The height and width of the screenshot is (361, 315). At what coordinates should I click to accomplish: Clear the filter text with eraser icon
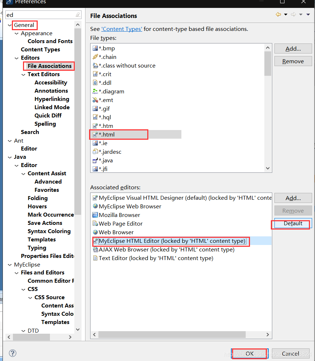click(78, 15)
